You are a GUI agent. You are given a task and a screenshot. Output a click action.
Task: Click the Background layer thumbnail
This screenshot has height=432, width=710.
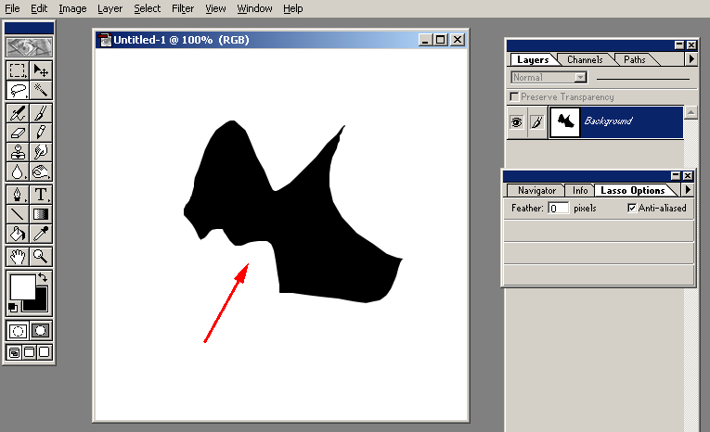pos(564,121)
